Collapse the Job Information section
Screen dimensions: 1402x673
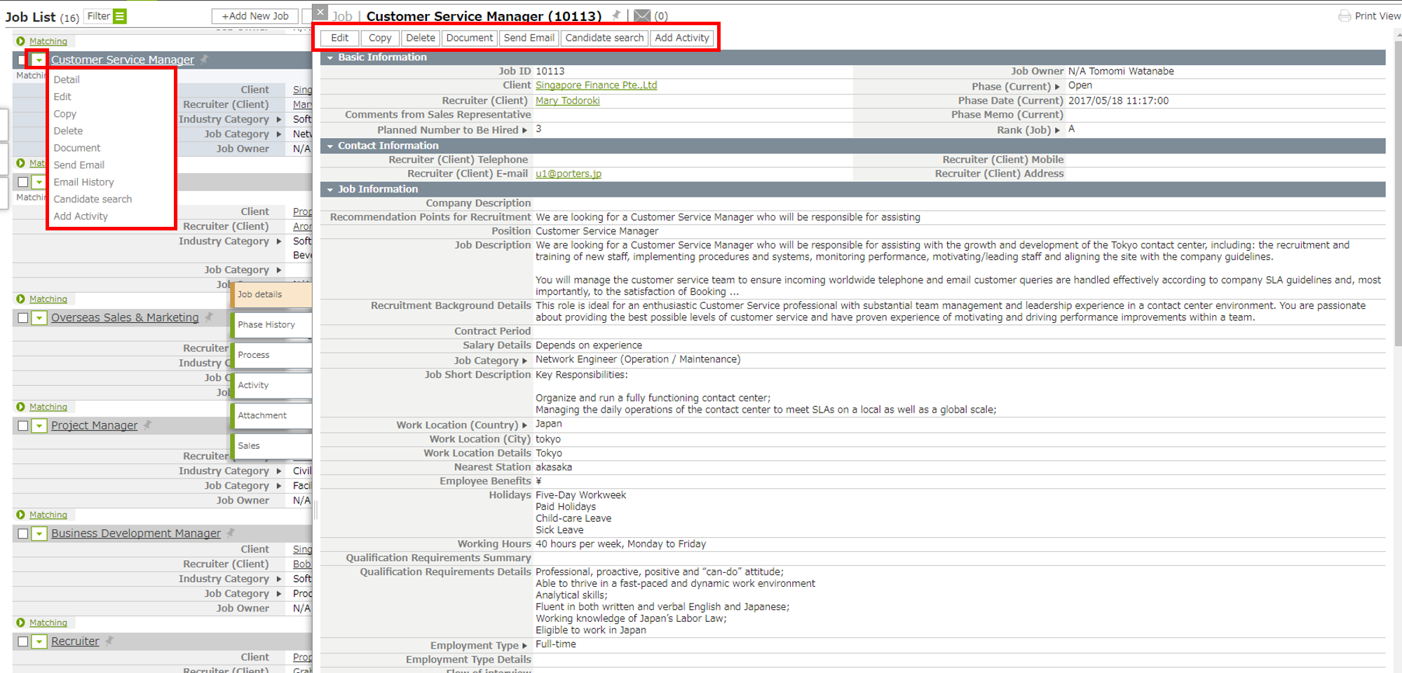point(331,188)
